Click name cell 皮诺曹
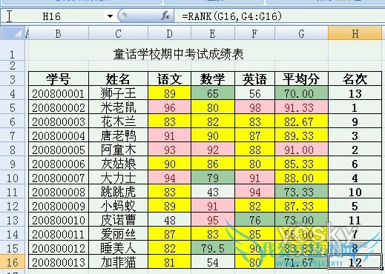The width and height of the screenshot is (385, 274). coord(118,220)
